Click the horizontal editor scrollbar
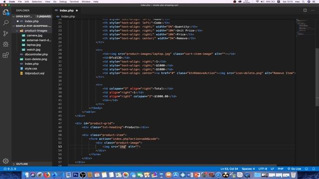The width and height of the screenshot is (319, 179). (172, 165)
